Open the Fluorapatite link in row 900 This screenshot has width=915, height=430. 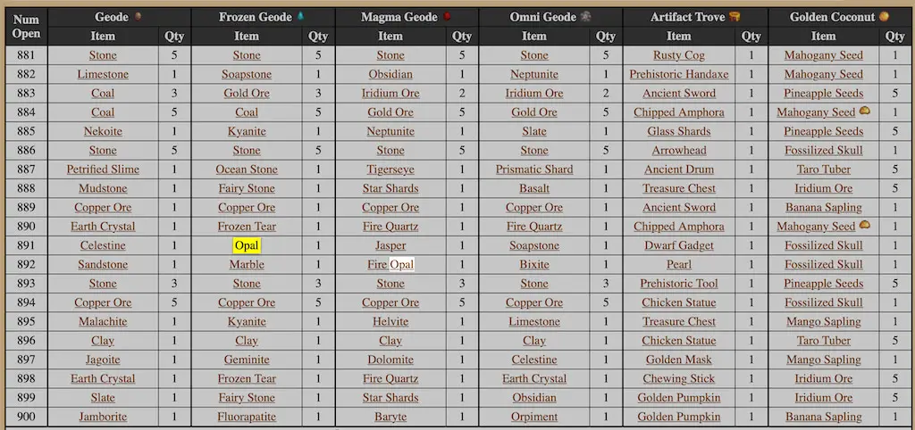(x=247, y=417)
